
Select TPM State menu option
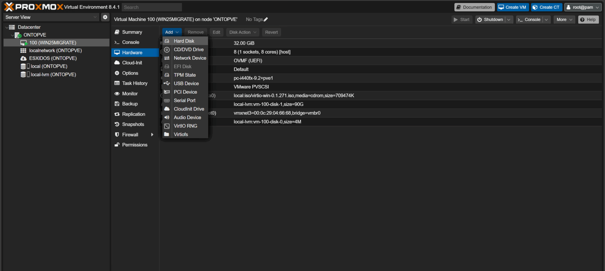(x=185, y=75)
